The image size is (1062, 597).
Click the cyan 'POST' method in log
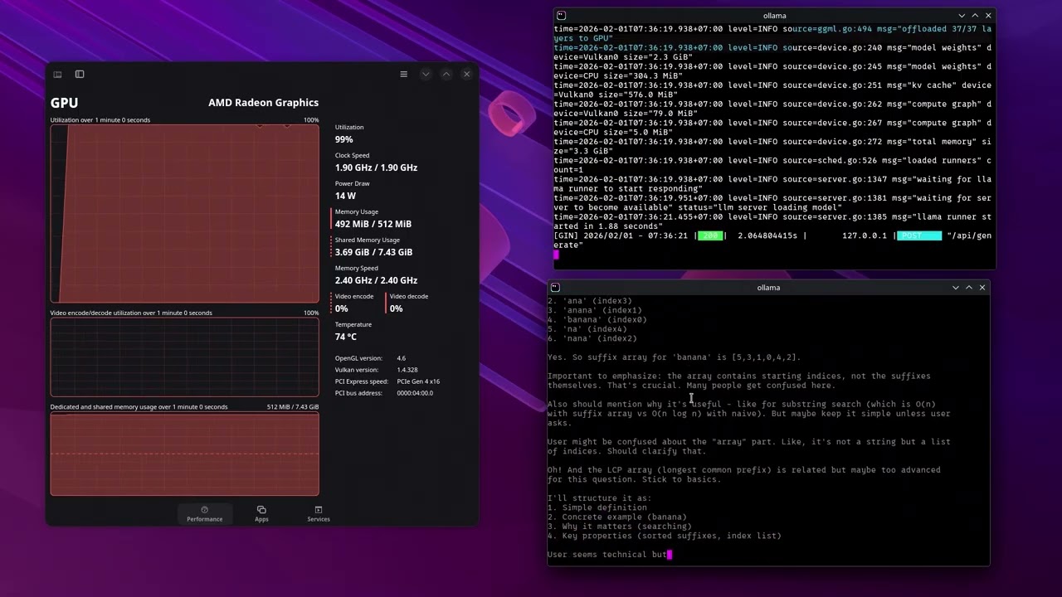pos(919,236)
